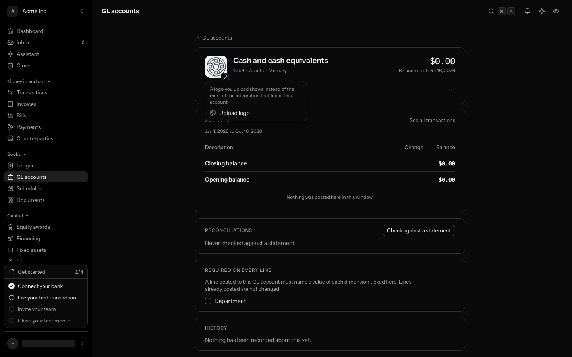
Task: Click the Assets link
Action: [x=256, y=71]
